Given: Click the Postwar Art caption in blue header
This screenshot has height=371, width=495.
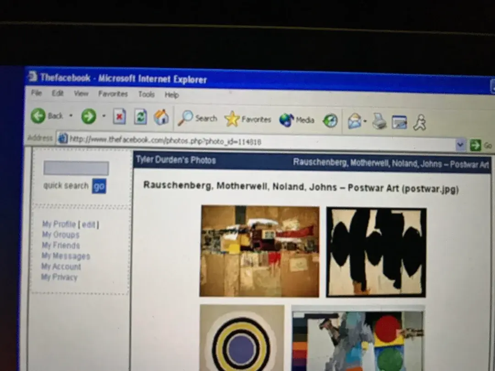Looking at the screenshot, I should [x=391, y=163].
